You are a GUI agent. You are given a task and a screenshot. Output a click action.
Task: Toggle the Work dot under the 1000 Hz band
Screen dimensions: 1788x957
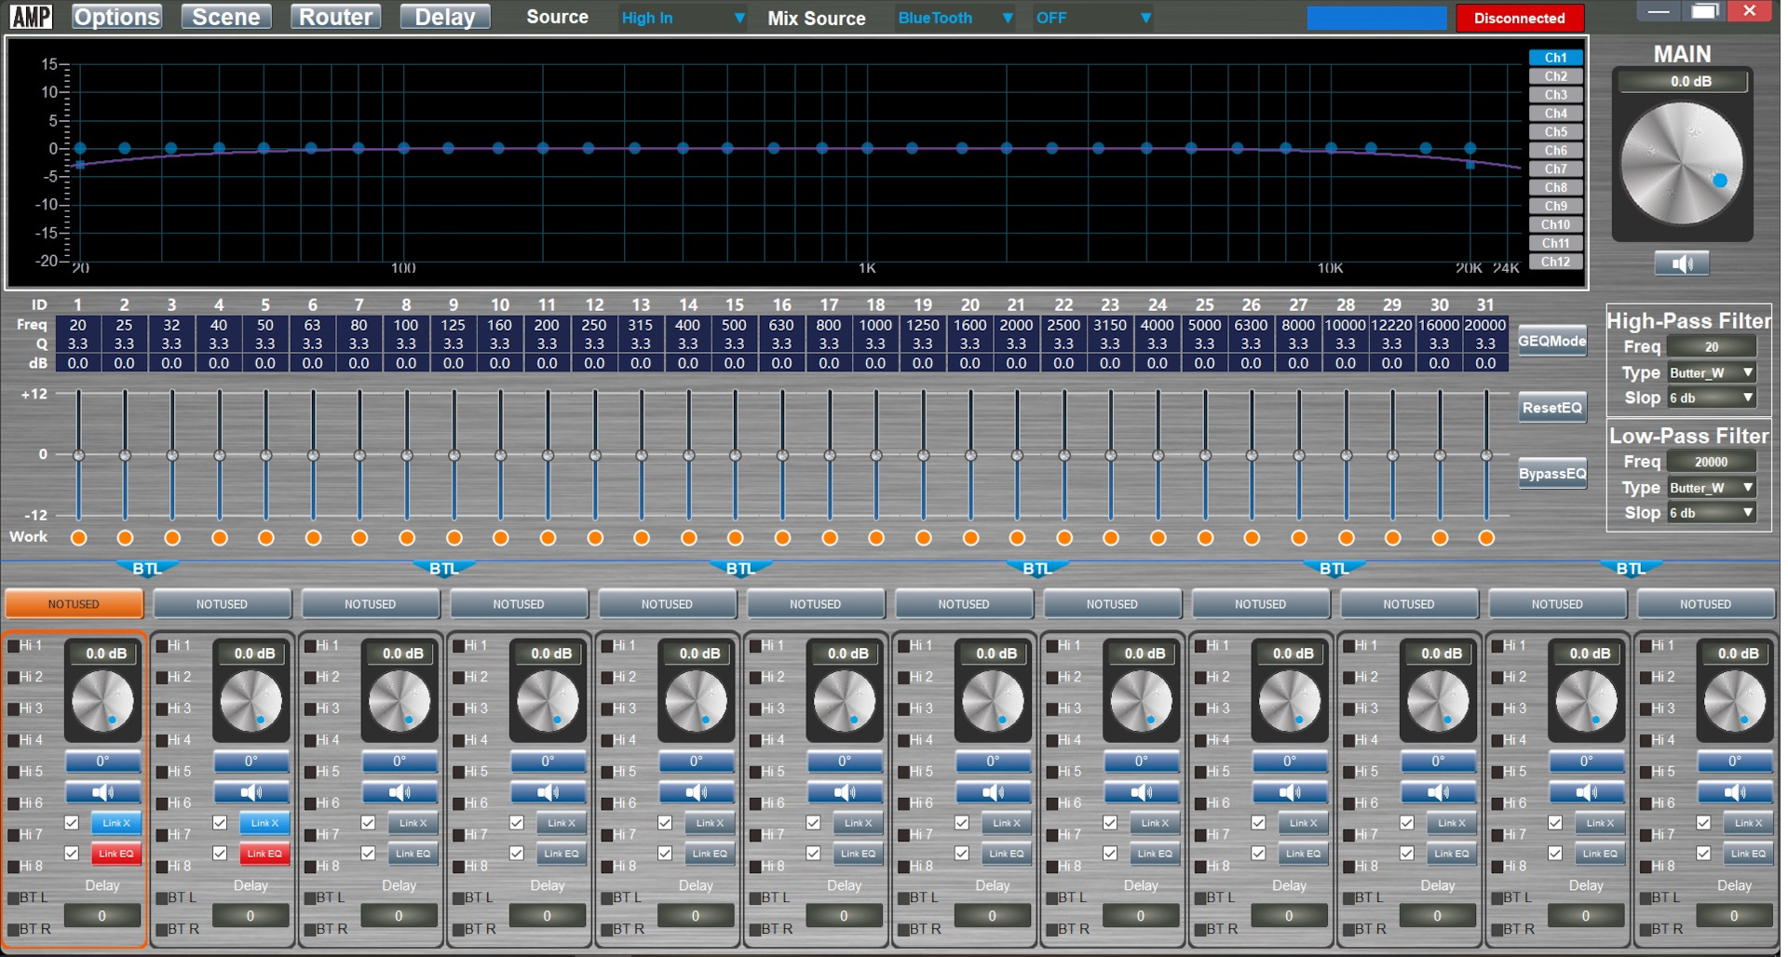[875, 538]
